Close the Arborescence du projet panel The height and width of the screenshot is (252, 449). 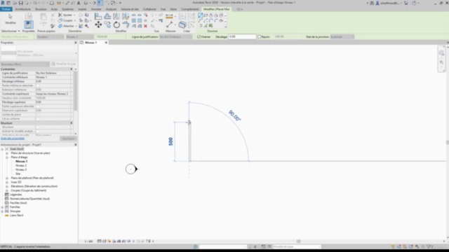pos(76,145)
